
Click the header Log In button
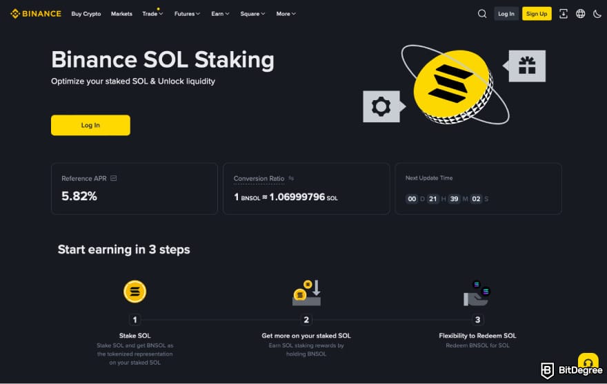[x=506, y=14]
